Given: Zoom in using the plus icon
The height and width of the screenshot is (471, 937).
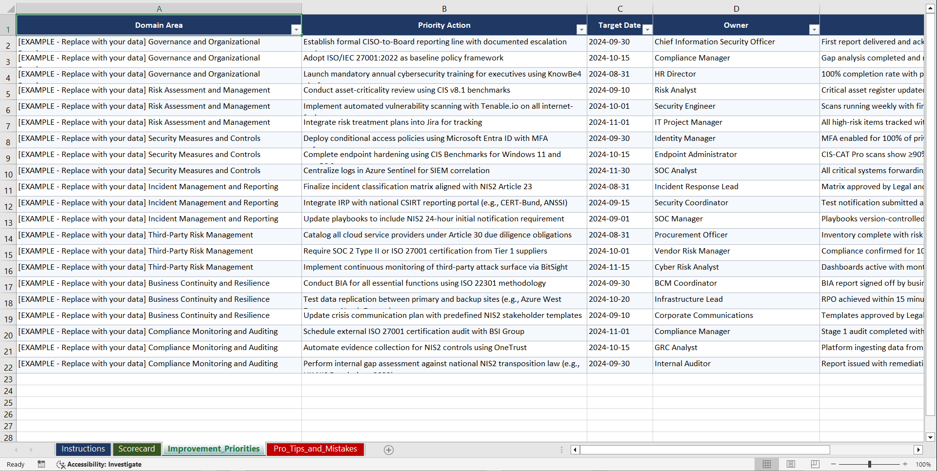Looking at the screenshot, I should coord(905,464).
